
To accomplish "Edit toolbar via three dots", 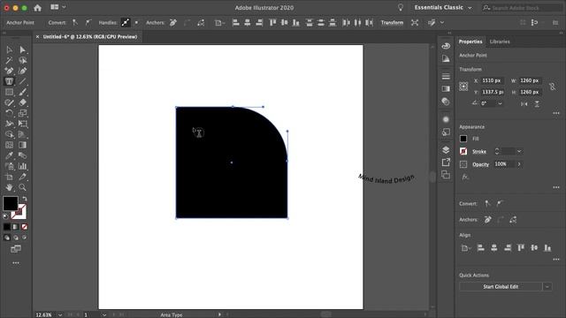I will [x=16, y=263].
